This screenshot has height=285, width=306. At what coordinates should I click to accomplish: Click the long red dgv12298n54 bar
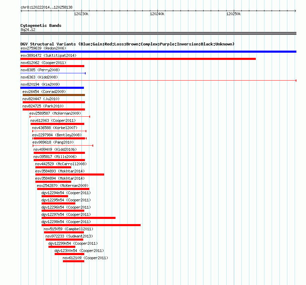click(x=91, y=225)
